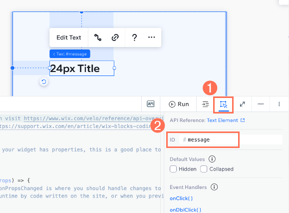The height and width of the screenshot is (213, 289).
Task: Enable the Hidden checkbox
Action: pyautogui.click(x=173, y=169)
